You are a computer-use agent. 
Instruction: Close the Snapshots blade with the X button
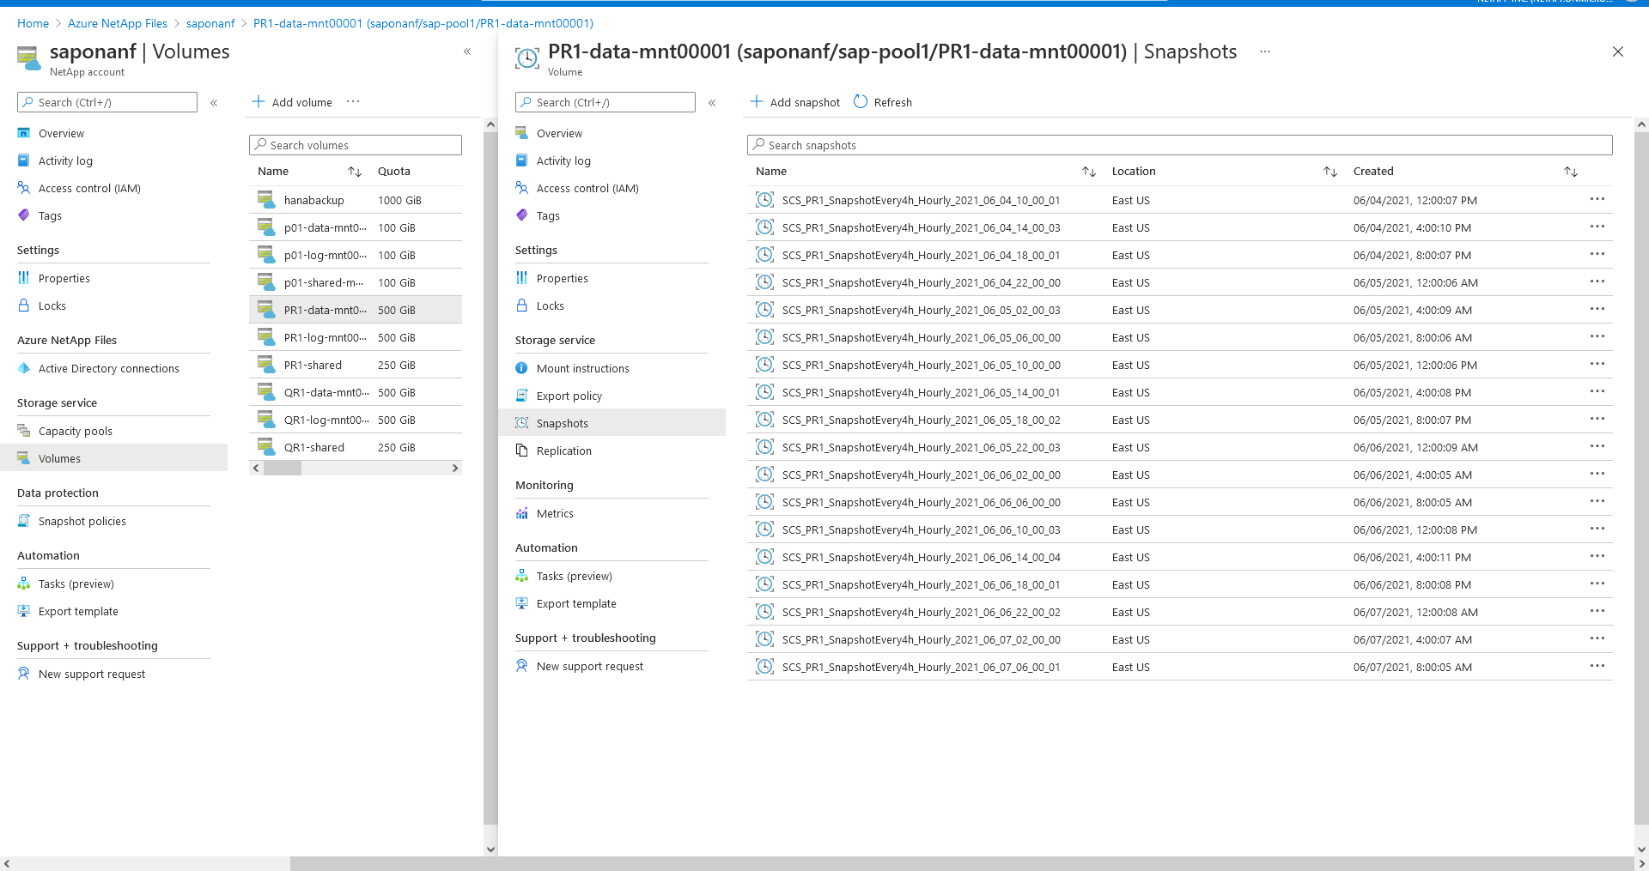click(1618, 51)
